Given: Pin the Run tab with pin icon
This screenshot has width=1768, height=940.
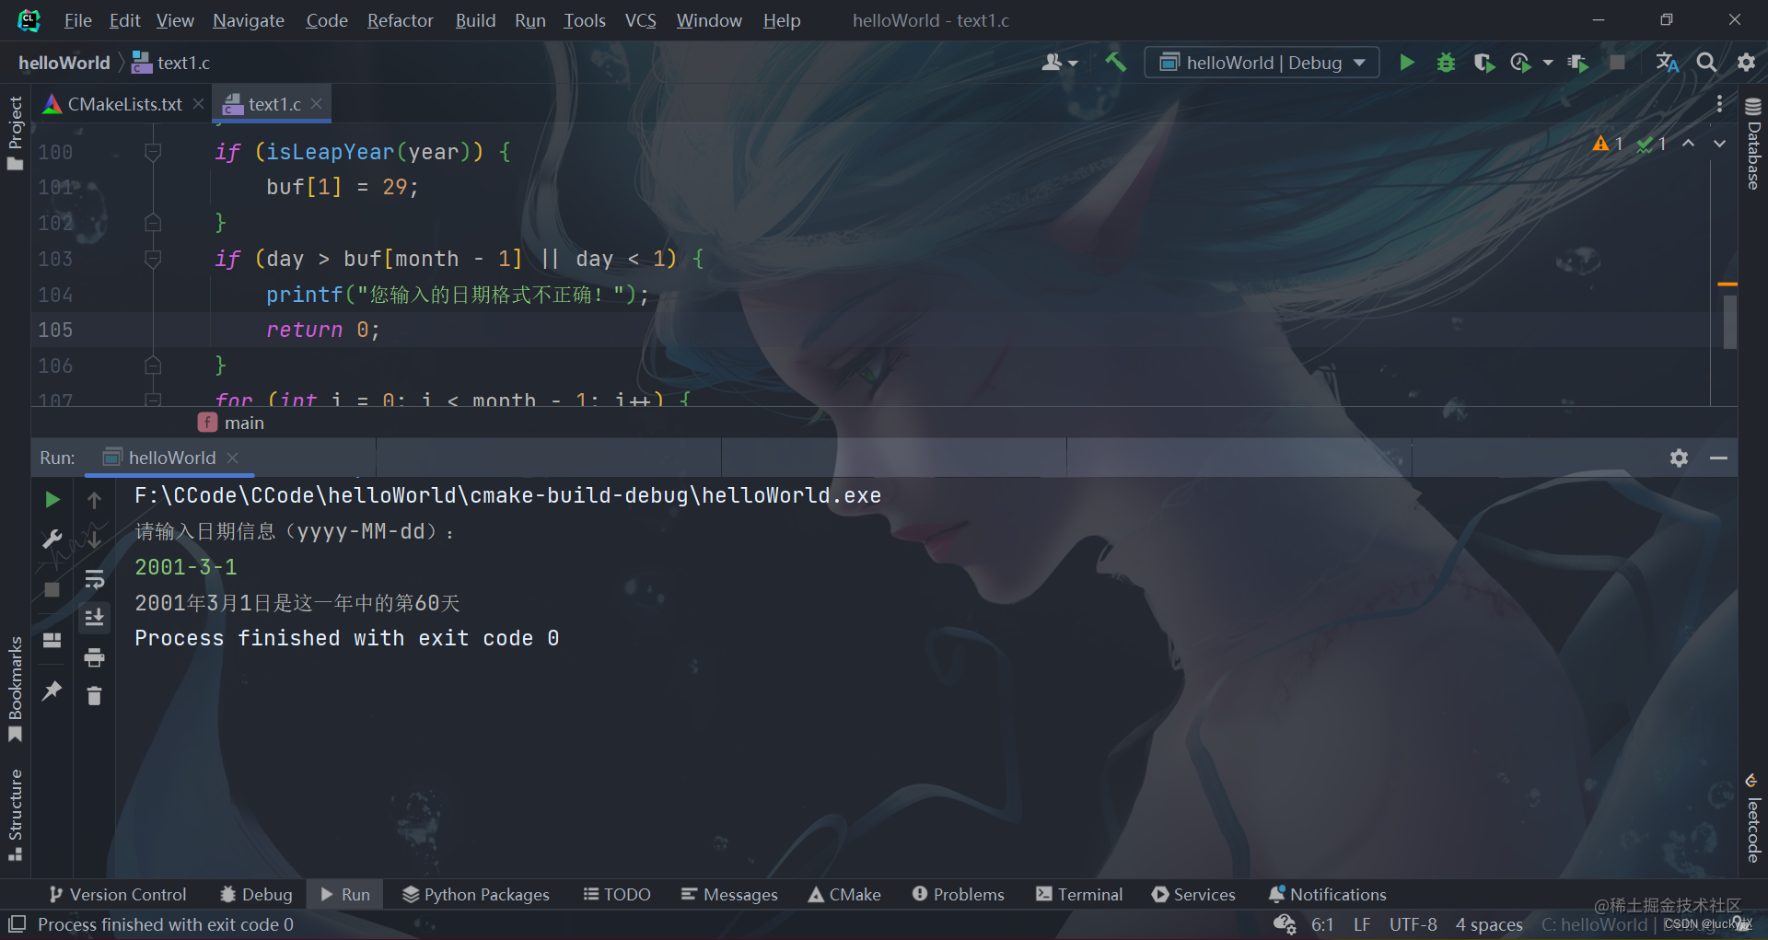Looking at the screenshot, I should 52,690.
